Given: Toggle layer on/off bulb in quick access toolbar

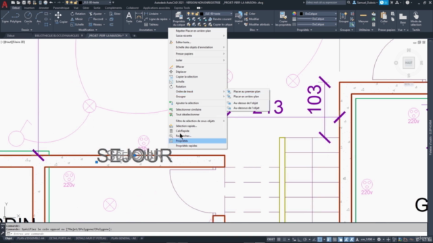Looking at the screenshot, I should [x=67, y=3].
